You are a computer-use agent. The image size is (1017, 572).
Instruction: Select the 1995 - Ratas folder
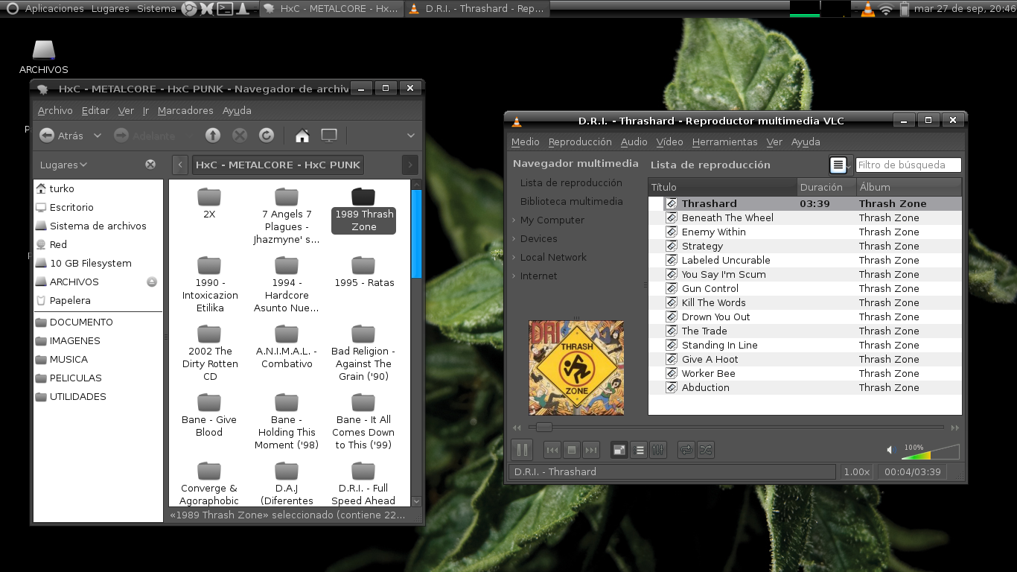[363, 272]
